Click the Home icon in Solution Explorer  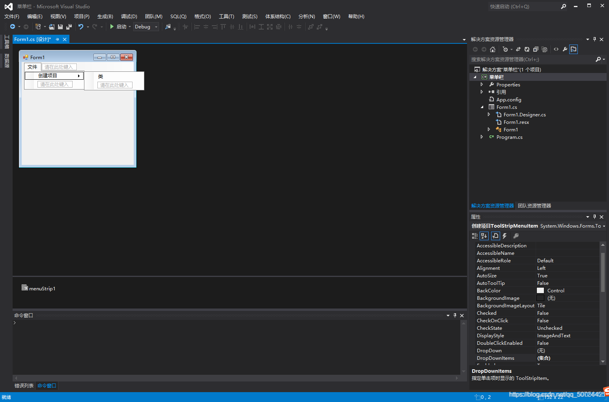(493, 49)
